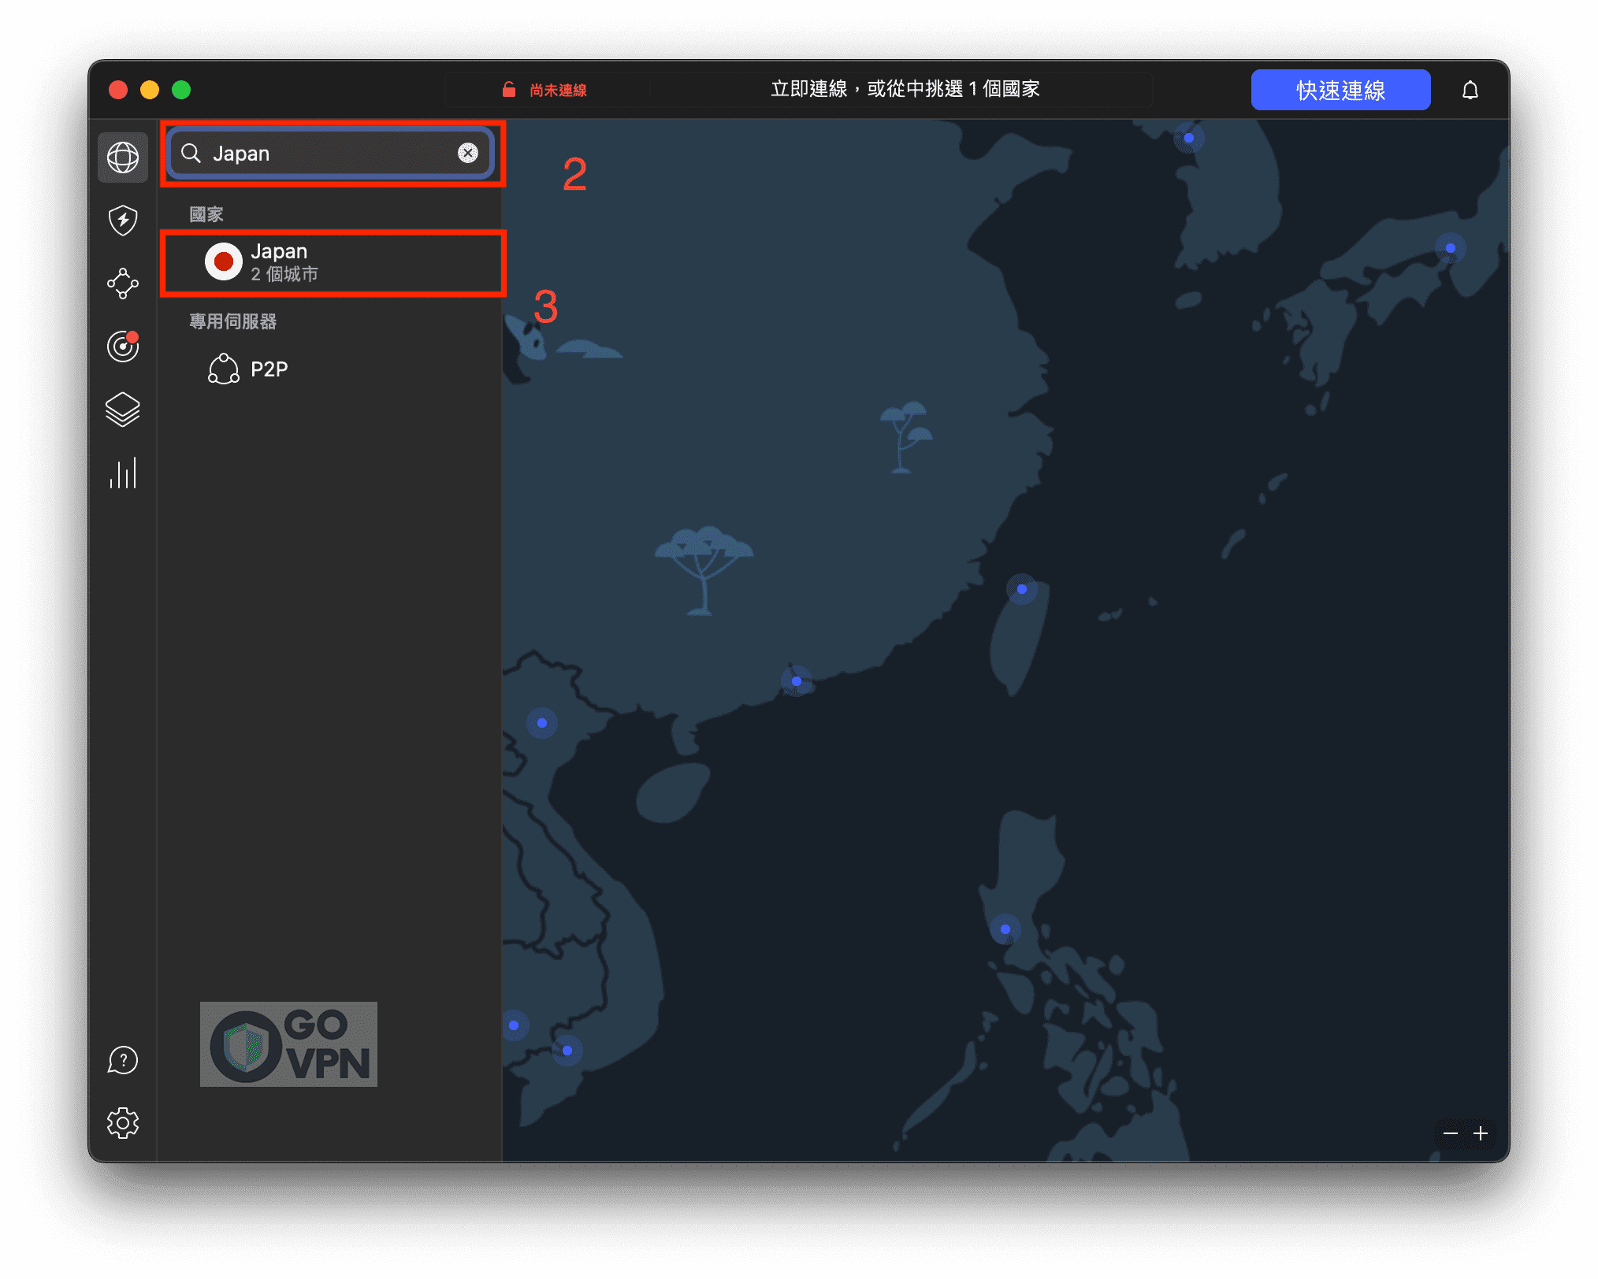Click the P2P server icon

pyautogui.click(x=224, y=369)
